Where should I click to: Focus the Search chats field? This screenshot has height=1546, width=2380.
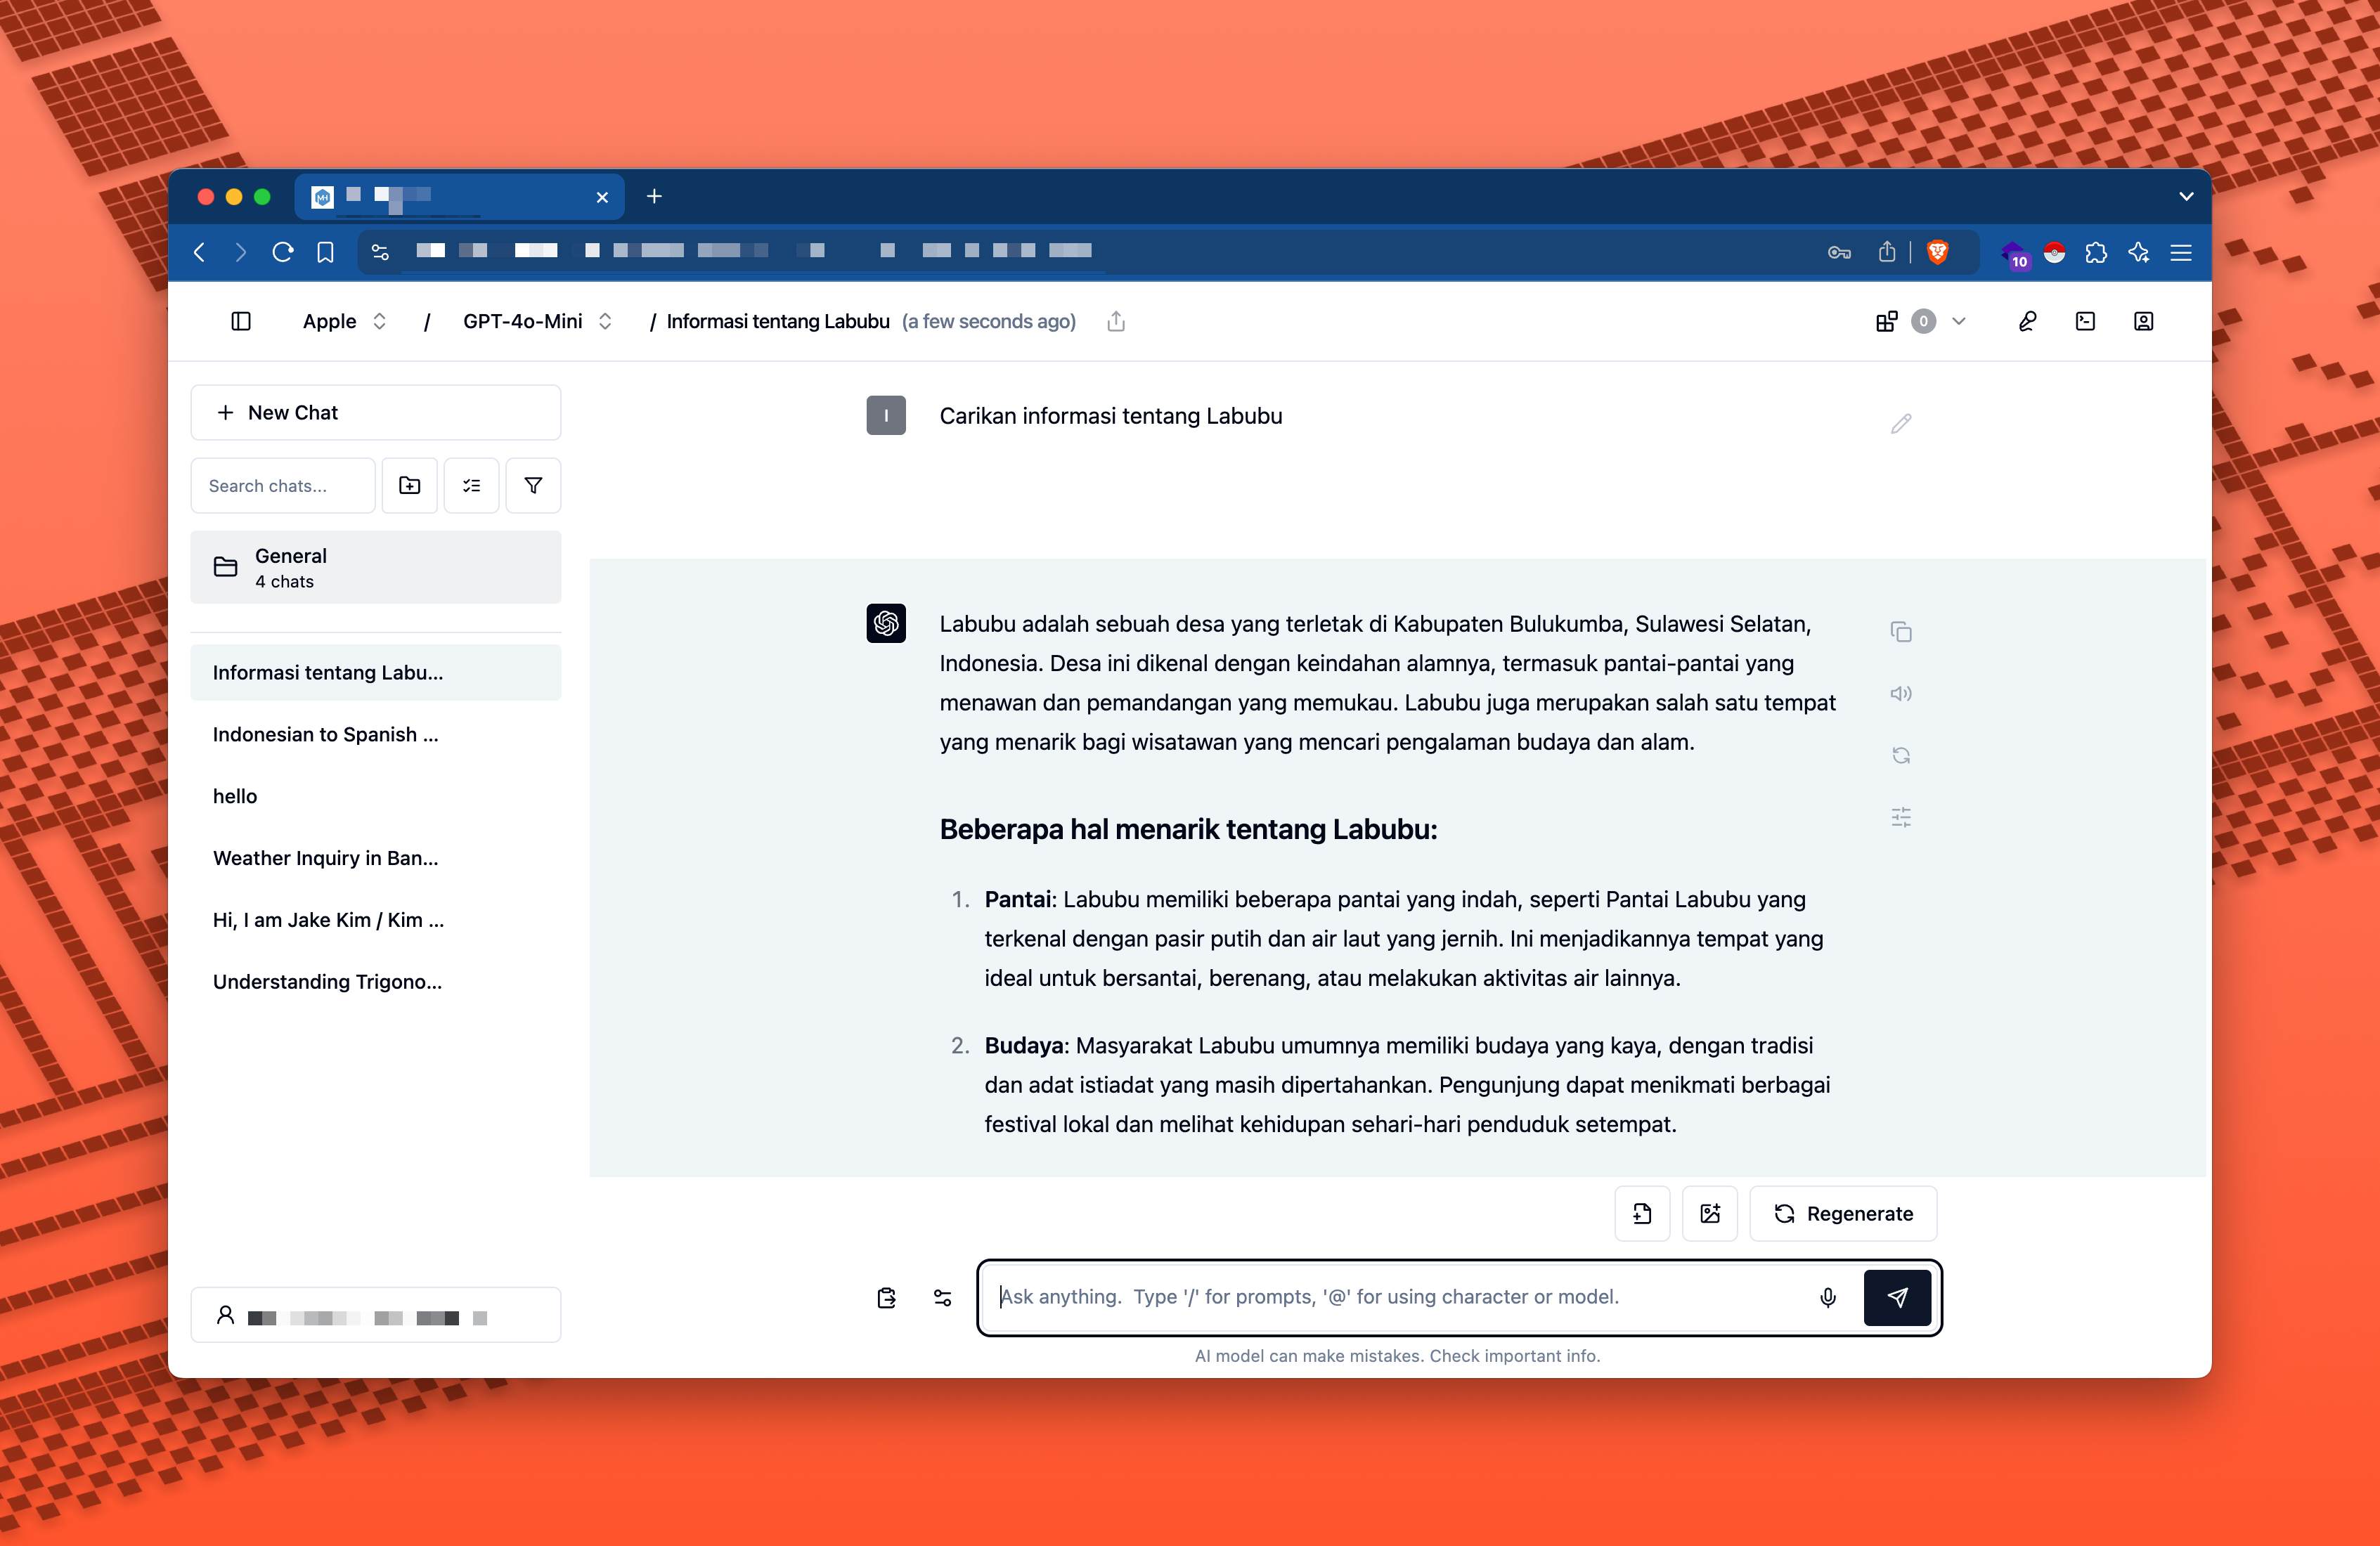pos(283,485)
